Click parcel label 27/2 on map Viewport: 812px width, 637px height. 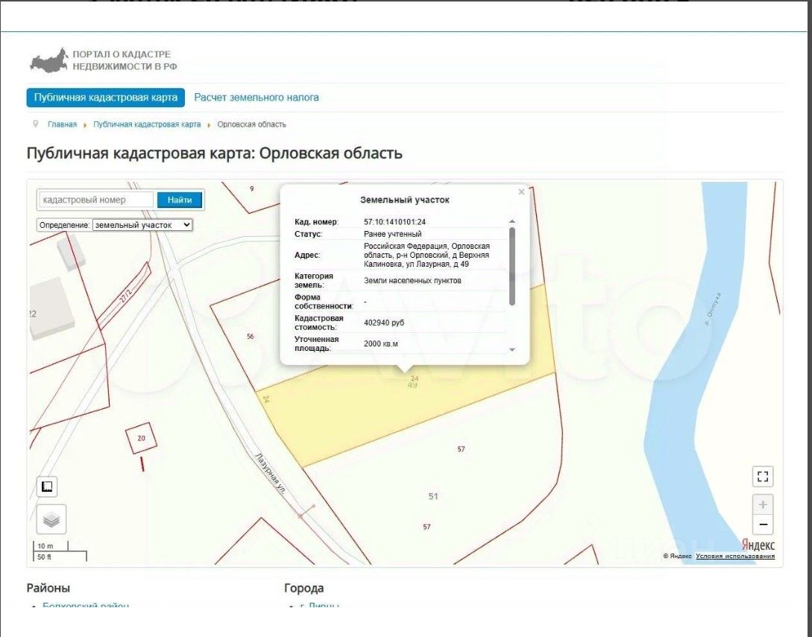[x=125, y=297]
